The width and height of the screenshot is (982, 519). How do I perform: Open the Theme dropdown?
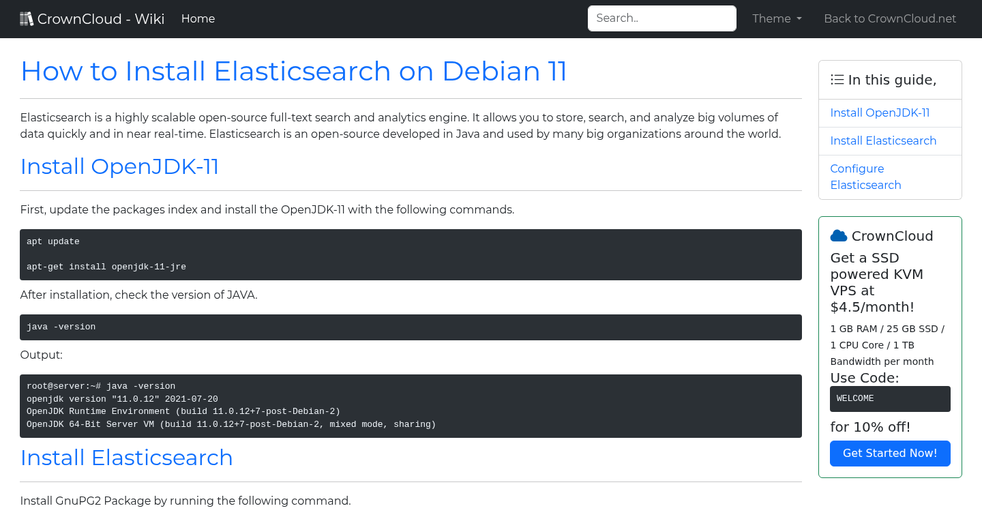pyautogui.click(x=776, y=18)
